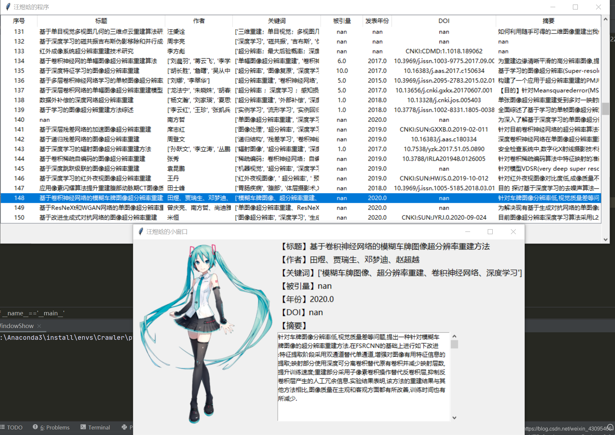Open the Terminal tool window

(95, 427)
